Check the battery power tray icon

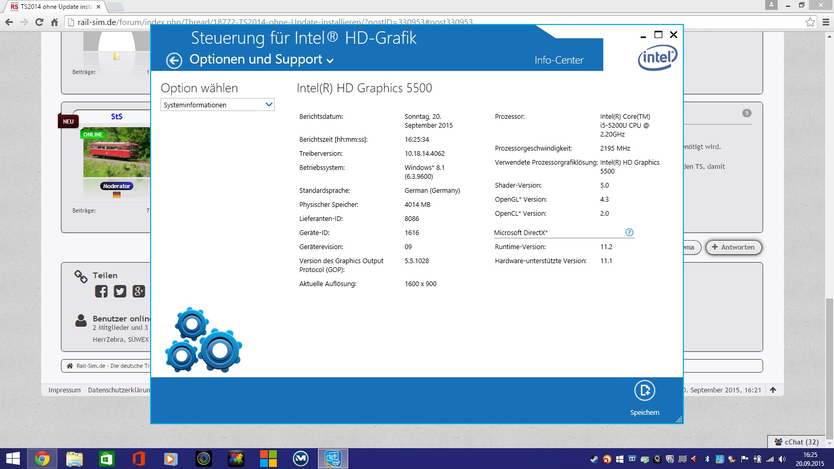[x=757, y=459]
